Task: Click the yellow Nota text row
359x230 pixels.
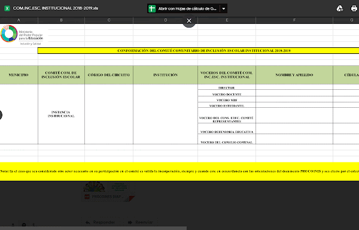Action: (x=180, y=171)
